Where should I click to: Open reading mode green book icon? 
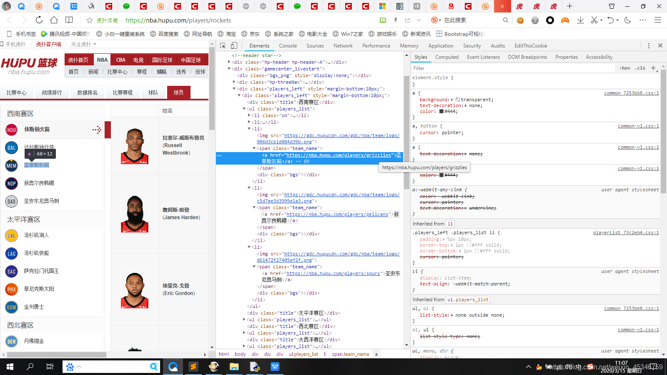(383, 20)
